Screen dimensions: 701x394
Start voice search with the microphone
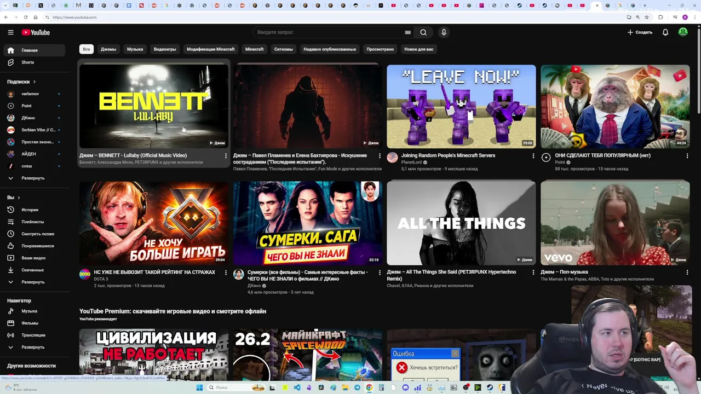(x=444, y=32)
